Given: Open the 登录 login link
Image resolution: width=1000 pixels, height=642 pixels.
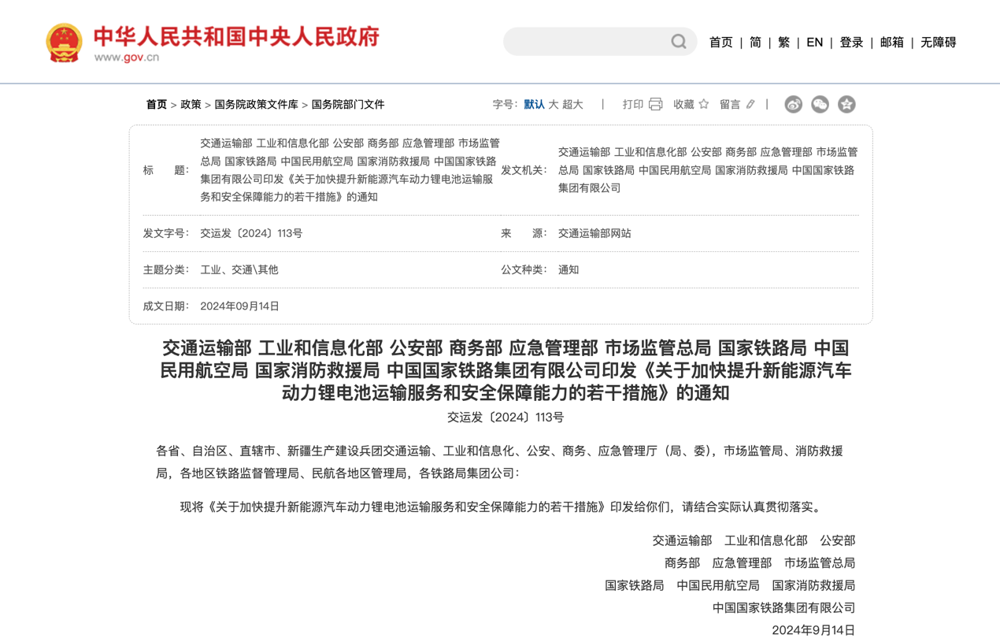Looking at the screenshot, I should coord(851,43).
